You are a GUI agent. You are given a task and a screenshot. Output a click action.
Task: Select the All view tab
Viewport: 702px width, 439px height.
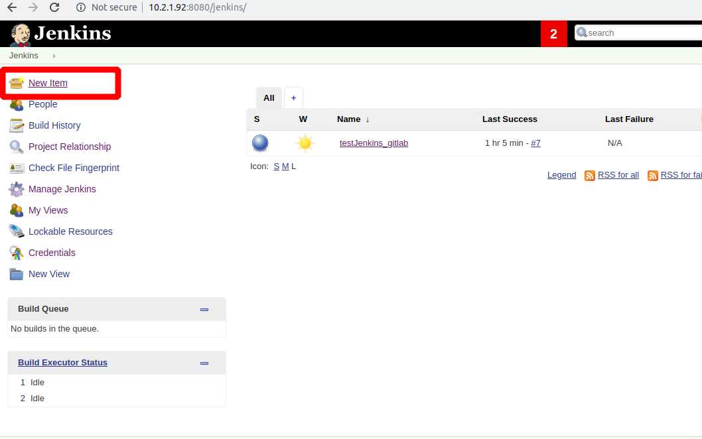coord(269,98)
